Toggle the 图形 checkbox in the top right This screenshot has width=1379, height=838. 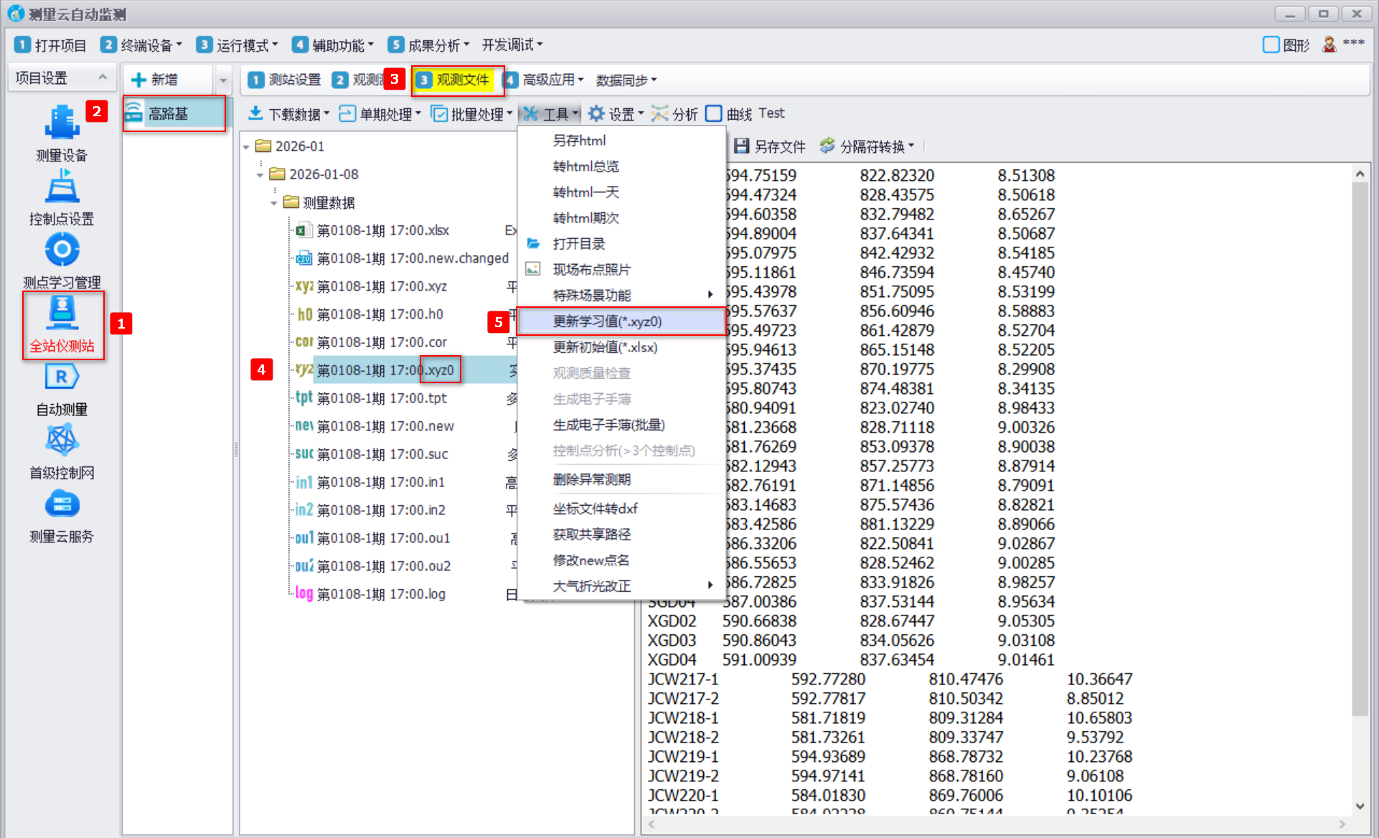(x=1271, y=45)
